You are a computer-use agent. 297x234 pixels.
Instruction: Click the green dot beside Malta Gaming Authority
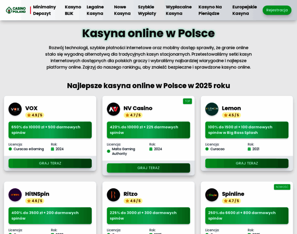tap(109, 151)
